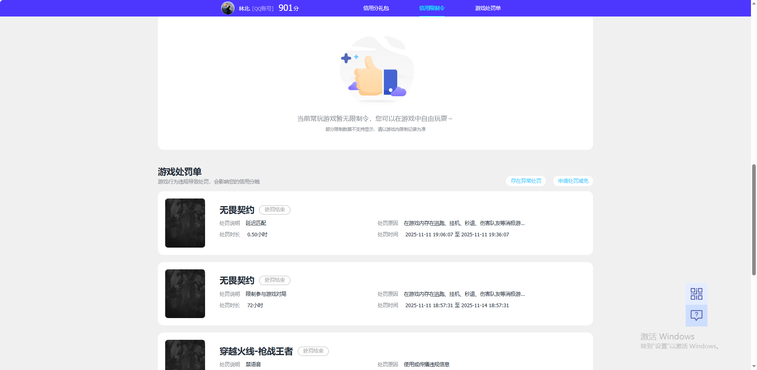
Task: Click truncated penalty reason on 72小时 card
Action: [x=464, y=294]
